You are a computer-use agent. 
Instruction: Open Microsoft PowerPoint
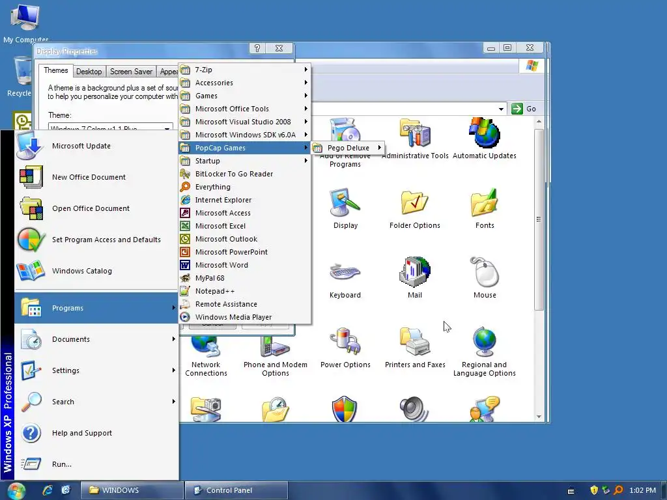(x=245, y=252)
